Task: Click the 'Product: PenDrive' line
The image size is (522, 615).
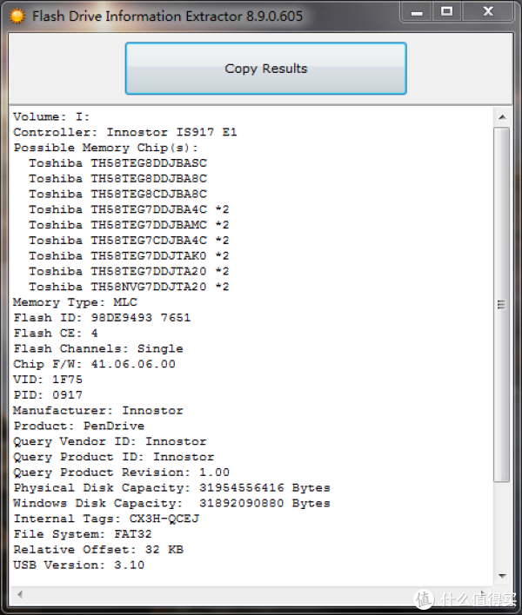Action: [79, 426]
